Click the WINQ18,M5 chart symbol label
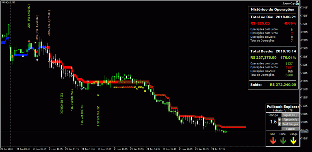Viewport: 312px width, 152px height. (5, 2)
